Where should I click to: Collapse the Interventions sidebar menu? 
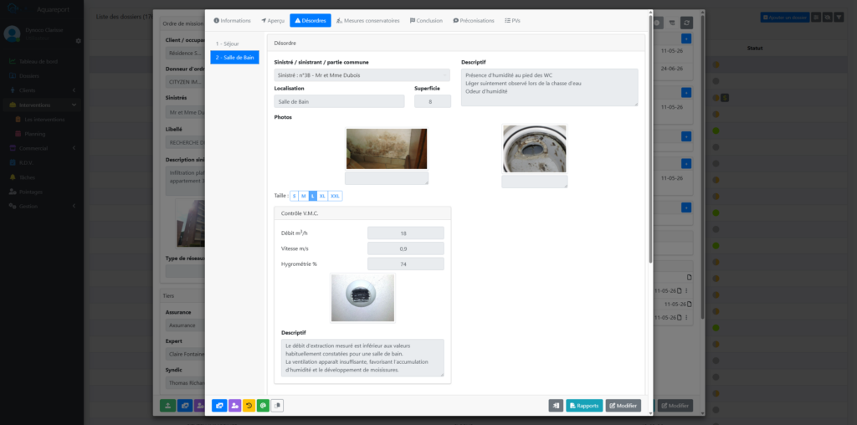point(43,105)
